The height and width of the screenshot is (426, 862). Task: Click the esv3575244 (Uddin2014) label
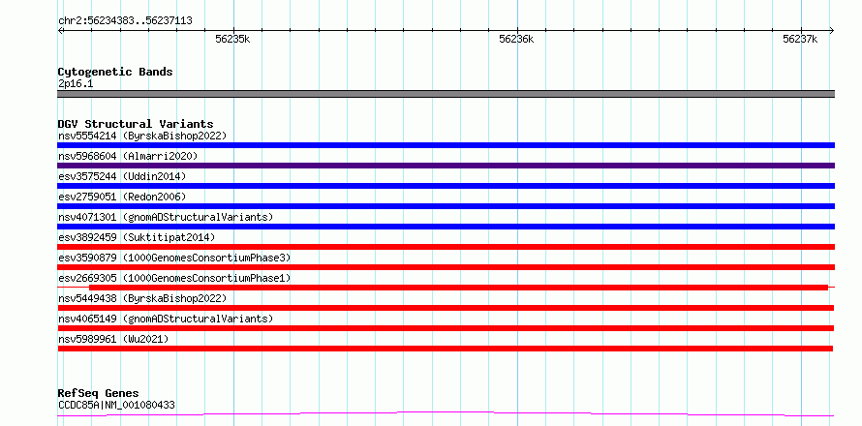click(x=122, y=176)
